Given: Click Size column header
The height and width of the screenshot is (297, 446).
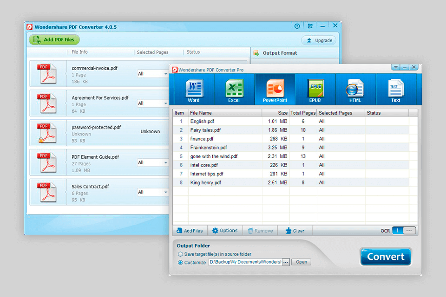Looking at the screenshot, I should [x=275, y=113].
